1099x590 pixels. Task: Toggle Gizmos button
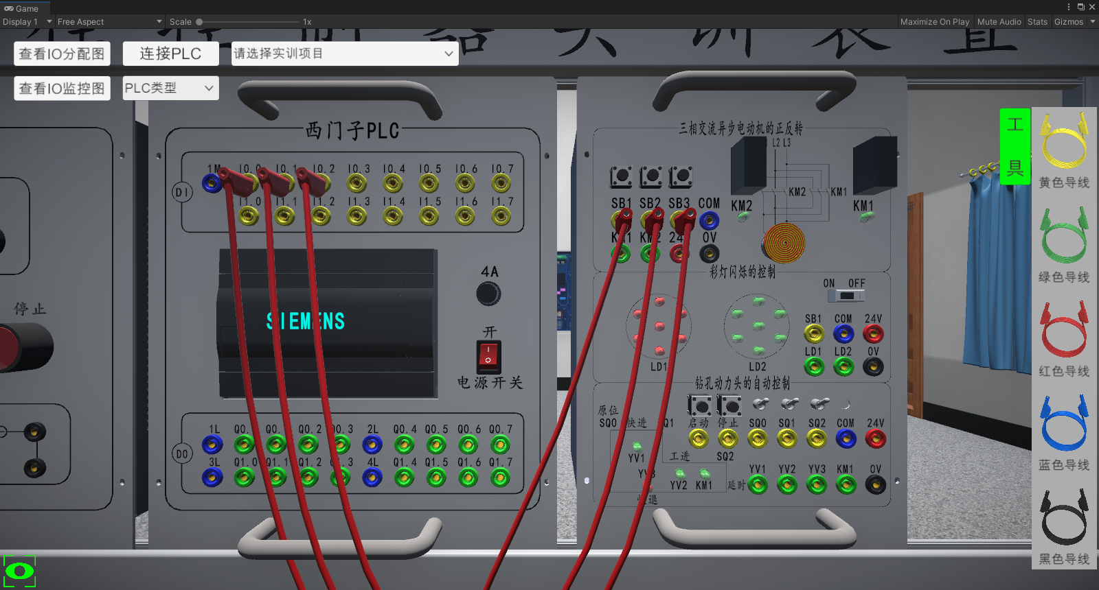point(1069,22)
